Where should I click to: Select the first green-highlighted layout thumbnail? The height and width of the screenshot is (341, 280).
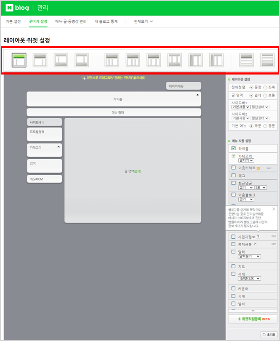19,60
